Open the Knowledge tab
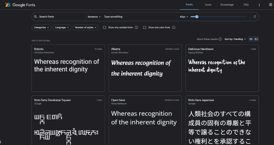 click(227, 5)
